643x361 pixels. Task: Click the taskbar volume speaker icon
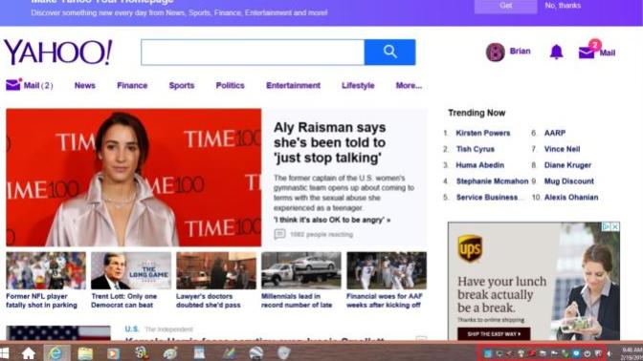610,353
